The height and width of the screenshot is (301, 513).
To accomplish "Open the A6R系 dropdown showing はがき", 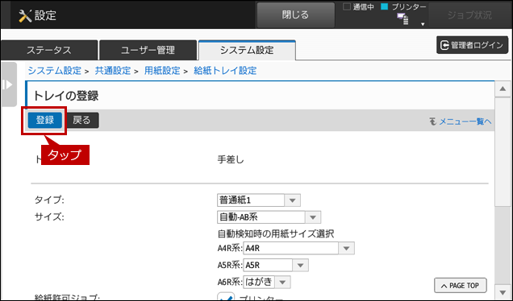I will (267, 282).
